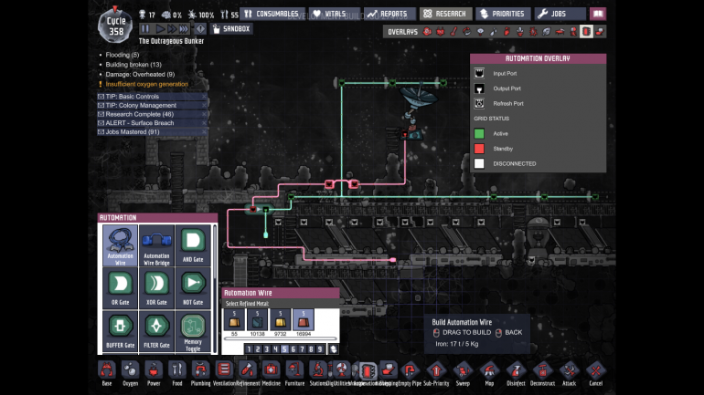
Task: Toggle the Temperature overlay
Action: click(453, 32)
